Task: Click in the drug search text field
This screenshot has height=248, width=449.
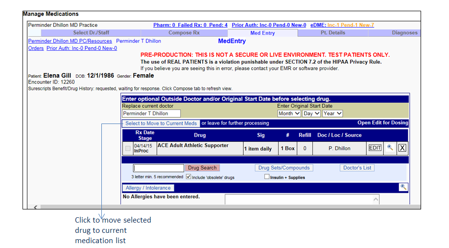Action: [x=159, y=168]
